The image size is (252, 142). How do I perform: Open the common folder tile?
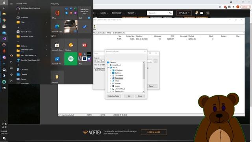point(57,77)
